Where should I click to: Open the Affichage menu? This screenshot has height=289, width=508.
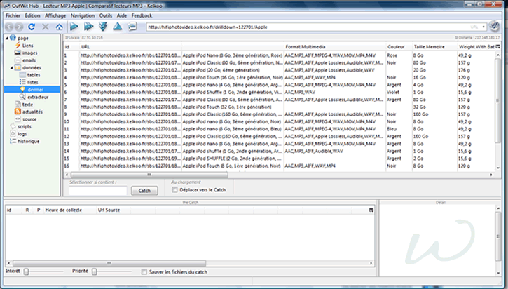55,15
